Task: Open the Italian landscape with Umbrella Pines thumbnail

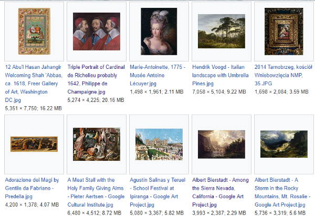Action: pos(222,31)
